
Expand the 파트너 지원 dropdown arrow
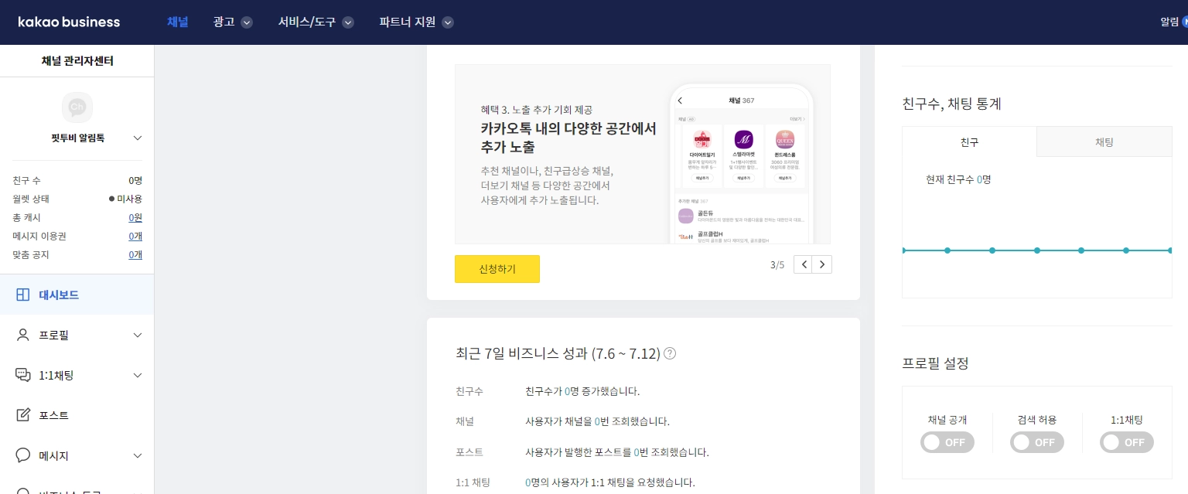448,22
